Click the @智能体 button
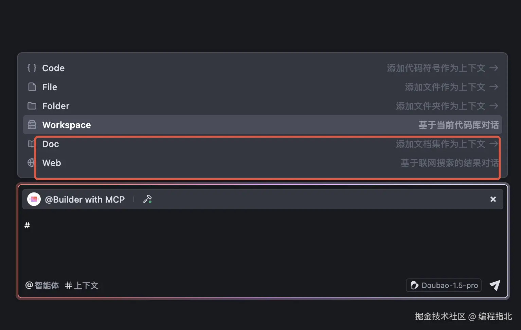This screenshot has height=330, width=521. tap(42, 286)
